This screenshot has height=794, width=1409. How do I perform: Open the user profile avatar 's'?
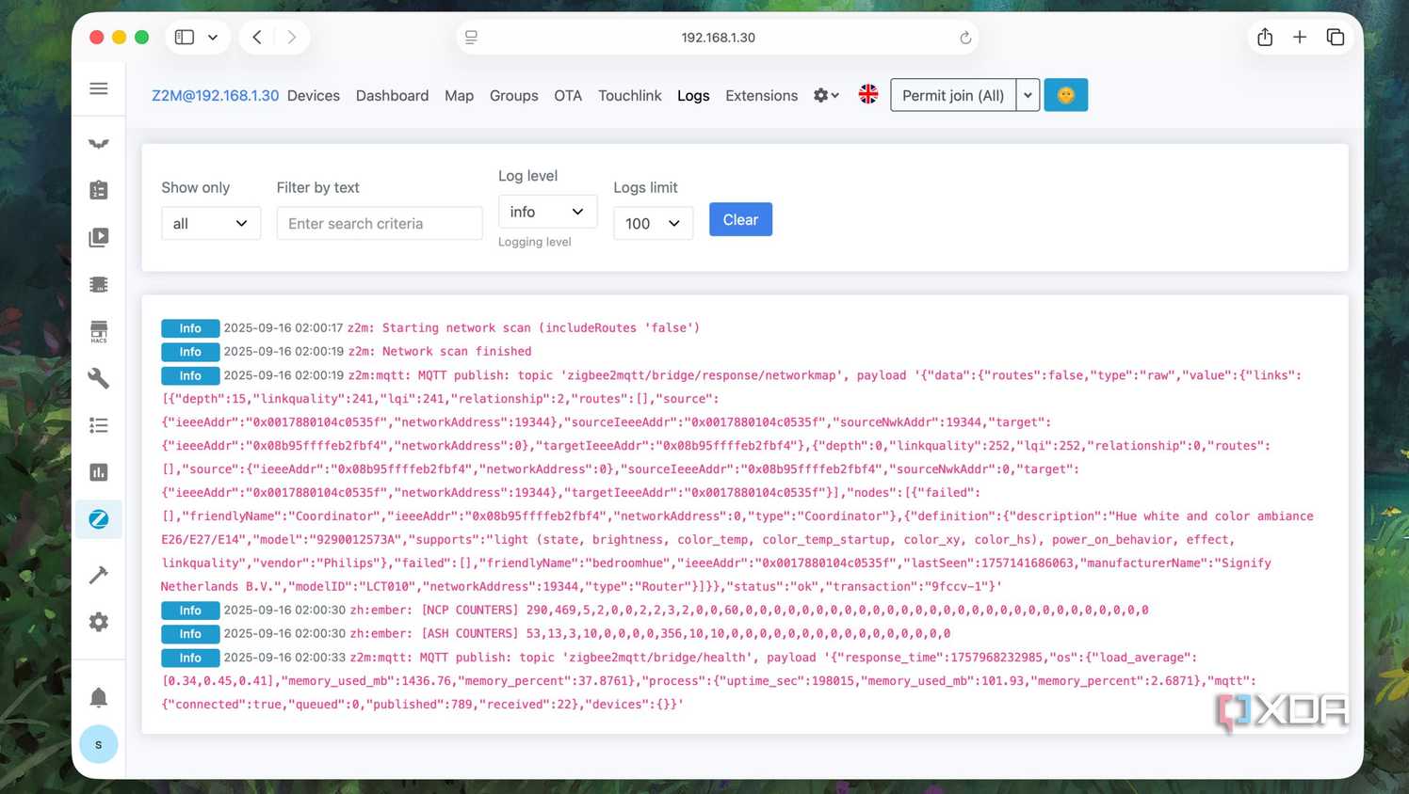(x=98, y=744)
